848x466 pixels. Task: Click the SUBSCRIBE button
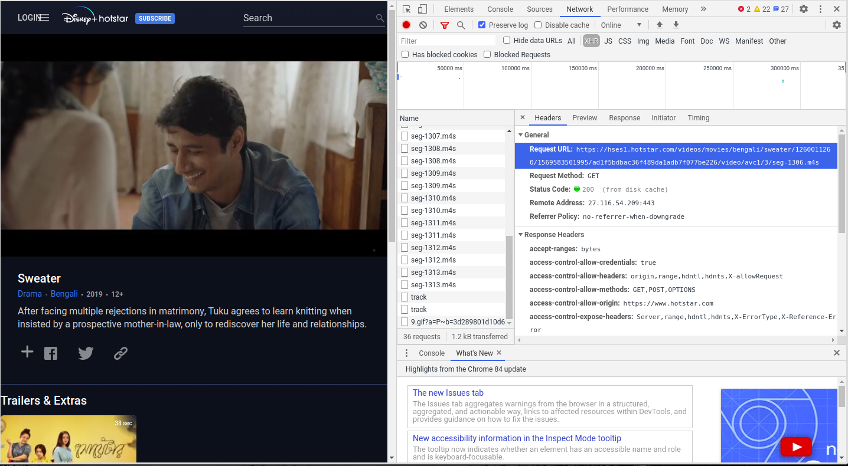pyautogui.click(x=155, y=18)
